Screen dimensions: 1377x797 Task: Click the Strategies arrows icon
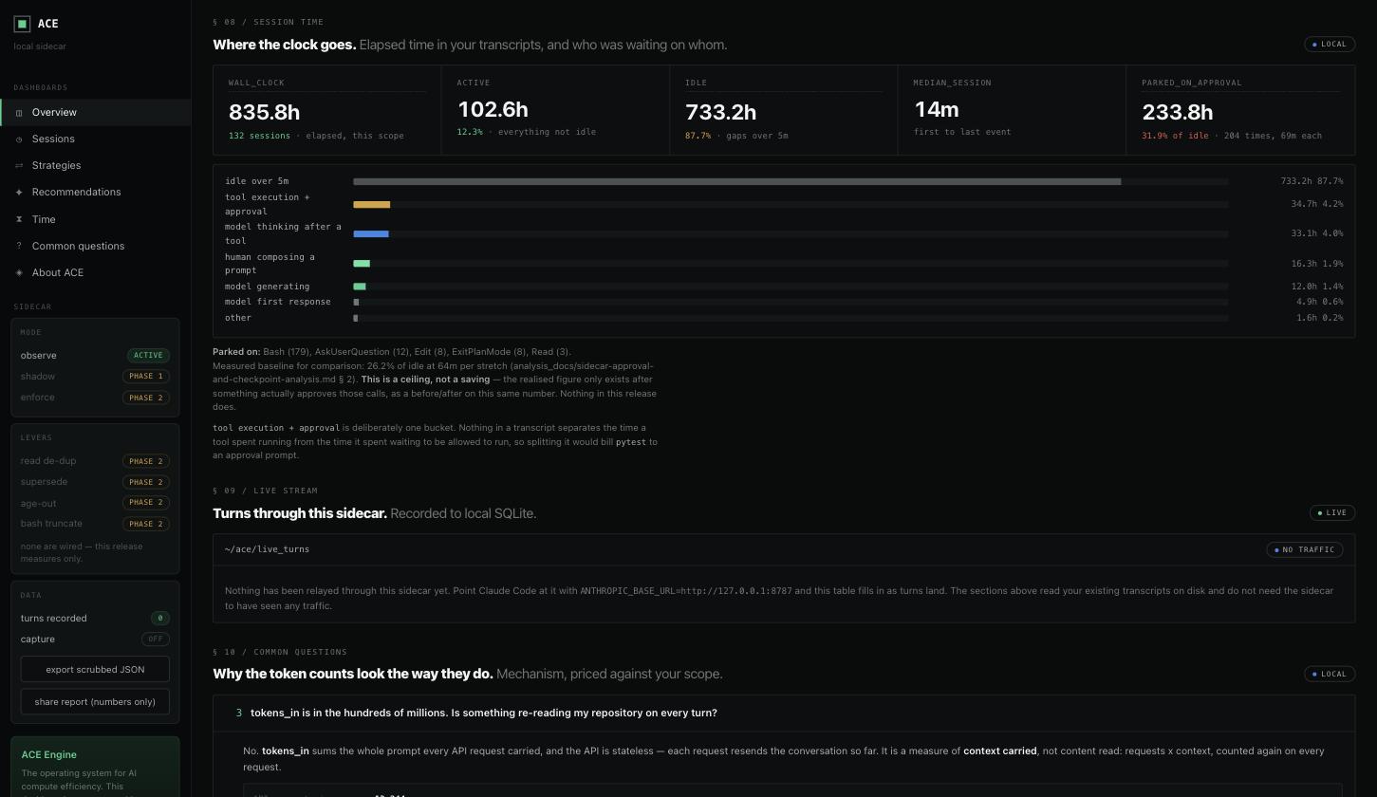pyautogui.click(x=19, y=166)
